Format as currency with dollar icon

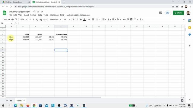coord(30,19)
